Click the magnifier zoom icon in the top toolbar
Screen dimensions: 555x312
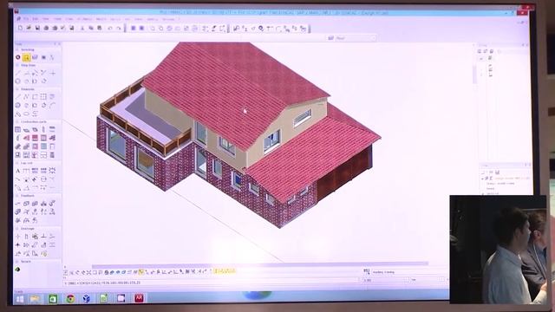coord(261,29)
